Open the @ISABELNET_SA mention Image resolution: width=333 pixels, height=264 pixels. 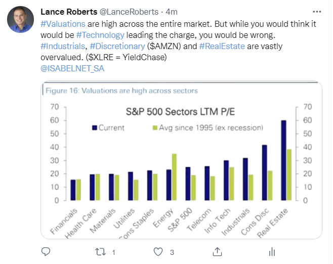pos(72,69)
